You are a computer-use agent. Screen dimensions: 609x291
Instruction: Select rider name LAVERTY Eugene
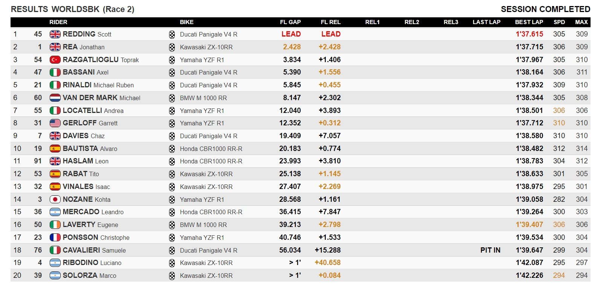(x=90, y=225)
